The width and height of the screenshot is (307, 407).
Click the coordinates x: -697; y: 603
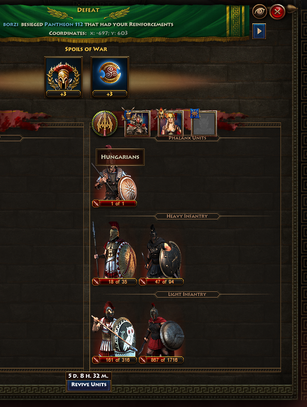(109, 33)
